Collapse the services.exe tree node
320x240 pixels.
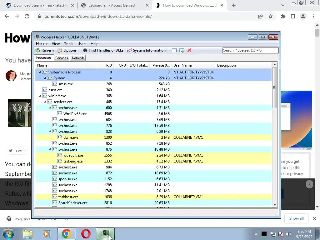[45, 102]
